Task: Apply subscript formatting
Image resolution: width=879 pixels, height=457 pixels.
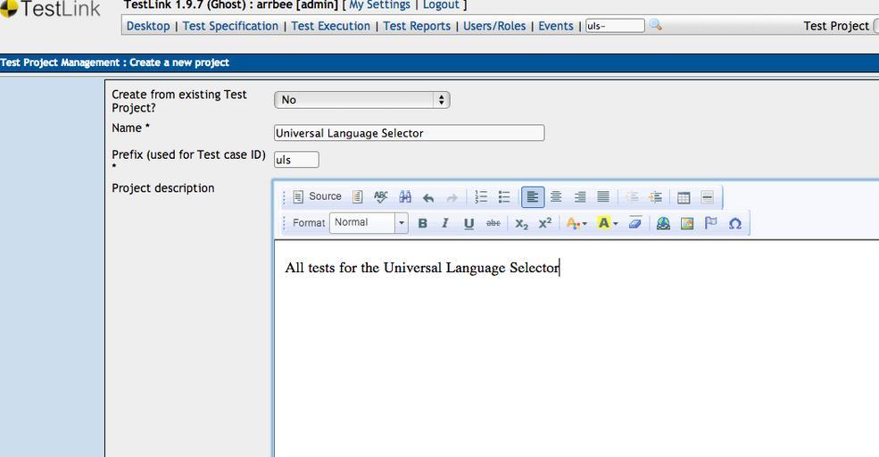Action: click(x=521, y=224)
